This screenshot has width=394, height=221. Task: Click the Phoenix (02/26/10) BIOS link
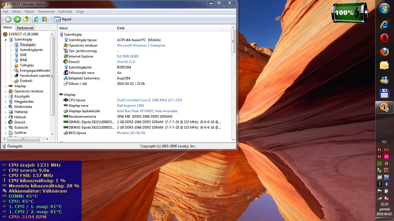click(x=131, y=133)
